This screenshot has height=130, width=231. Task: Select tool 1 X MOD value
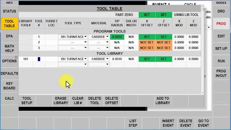[x=179, y=37]
